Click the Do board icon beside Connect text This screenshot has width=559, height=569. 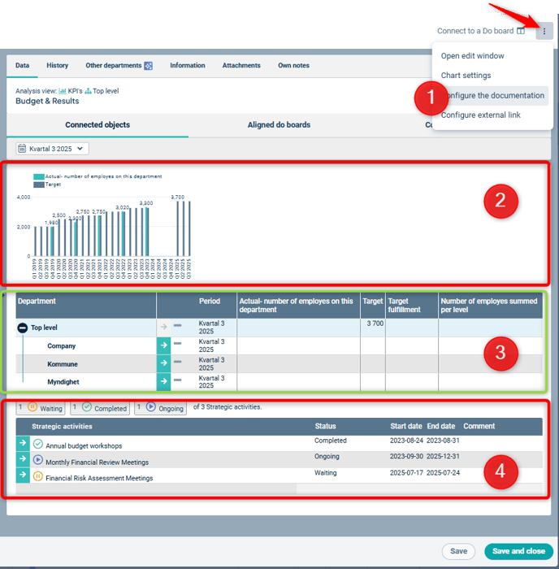click(521, 31)
